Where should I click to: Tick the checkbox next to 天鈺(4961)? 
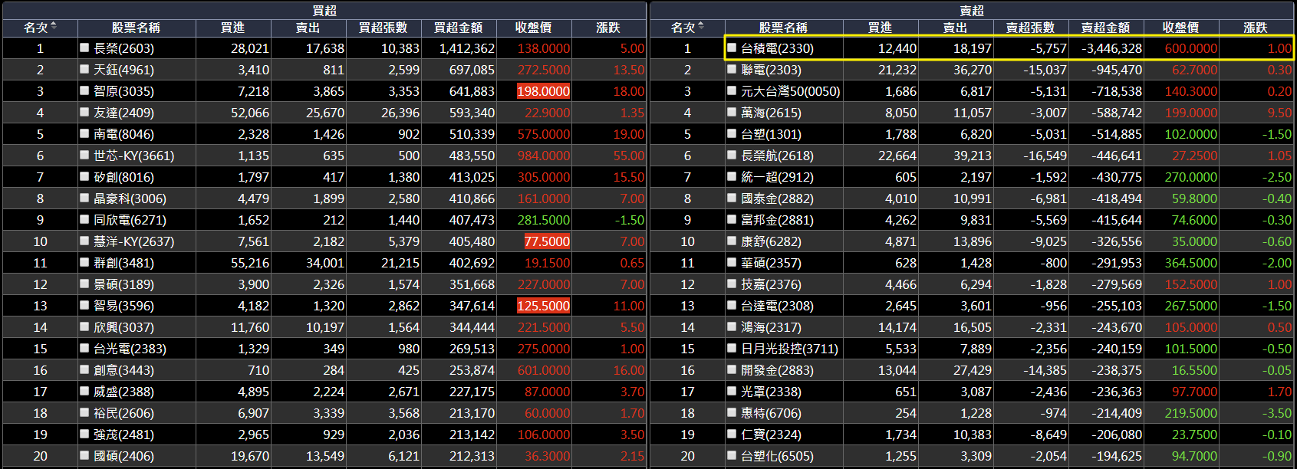(x=84, y=69)
